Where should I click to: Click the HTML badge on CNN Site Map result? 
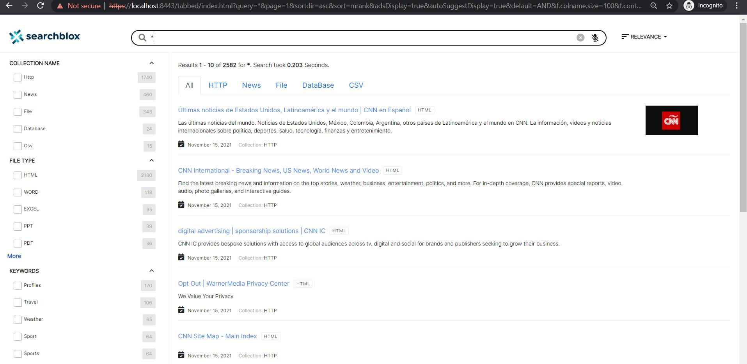click(271, 336)
